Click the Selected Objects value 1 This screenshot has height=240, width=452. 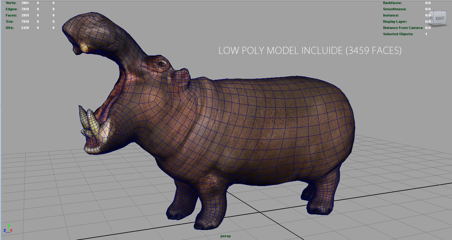click(426, 34)
